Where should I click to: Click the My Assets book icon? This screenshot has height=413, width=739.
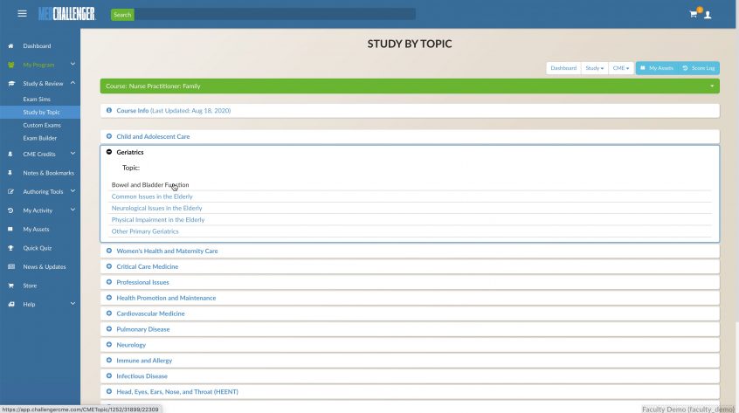coord(10,230)
